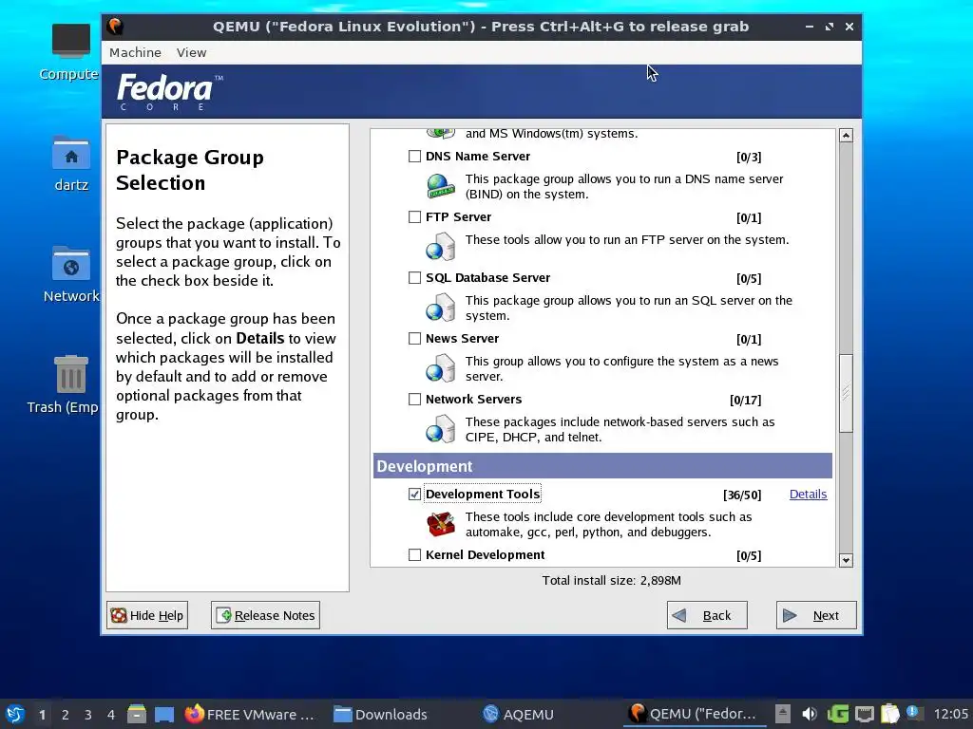Screen dimensions: 973x729
Task: Click the taskbar clock showing 12:05
Action: pyautogui.click(x=950, y=714)
